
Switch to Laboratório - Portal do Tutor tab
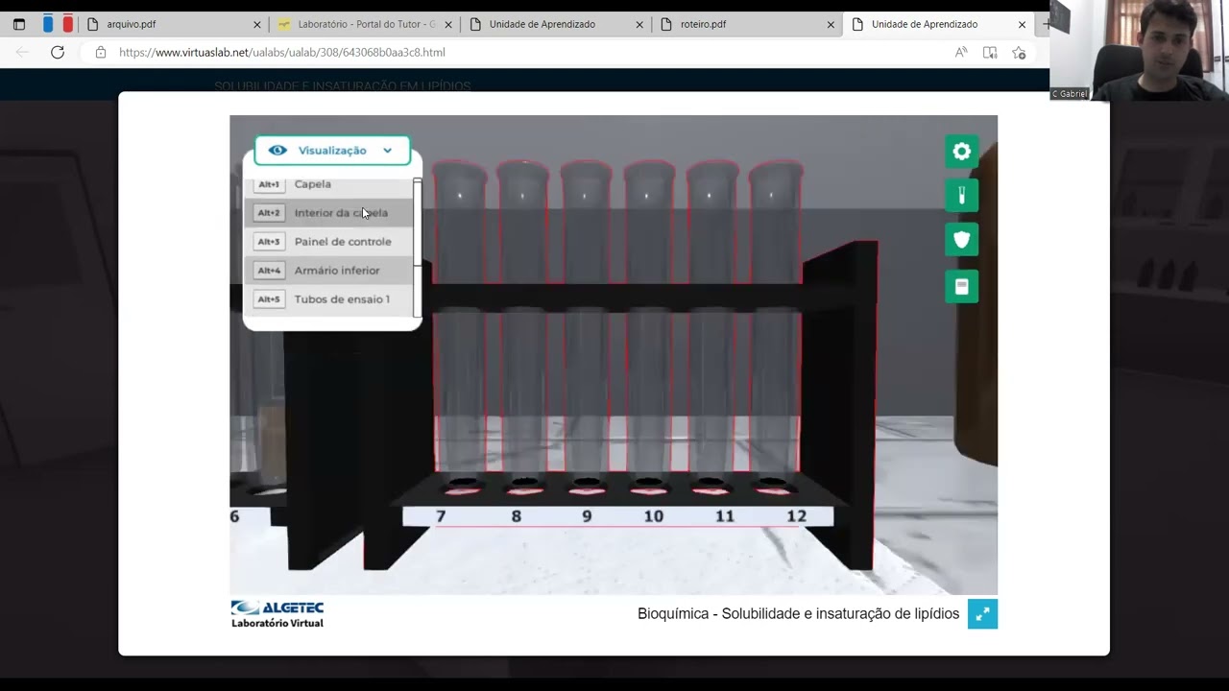pyautogui.click(x=366, y=24)
